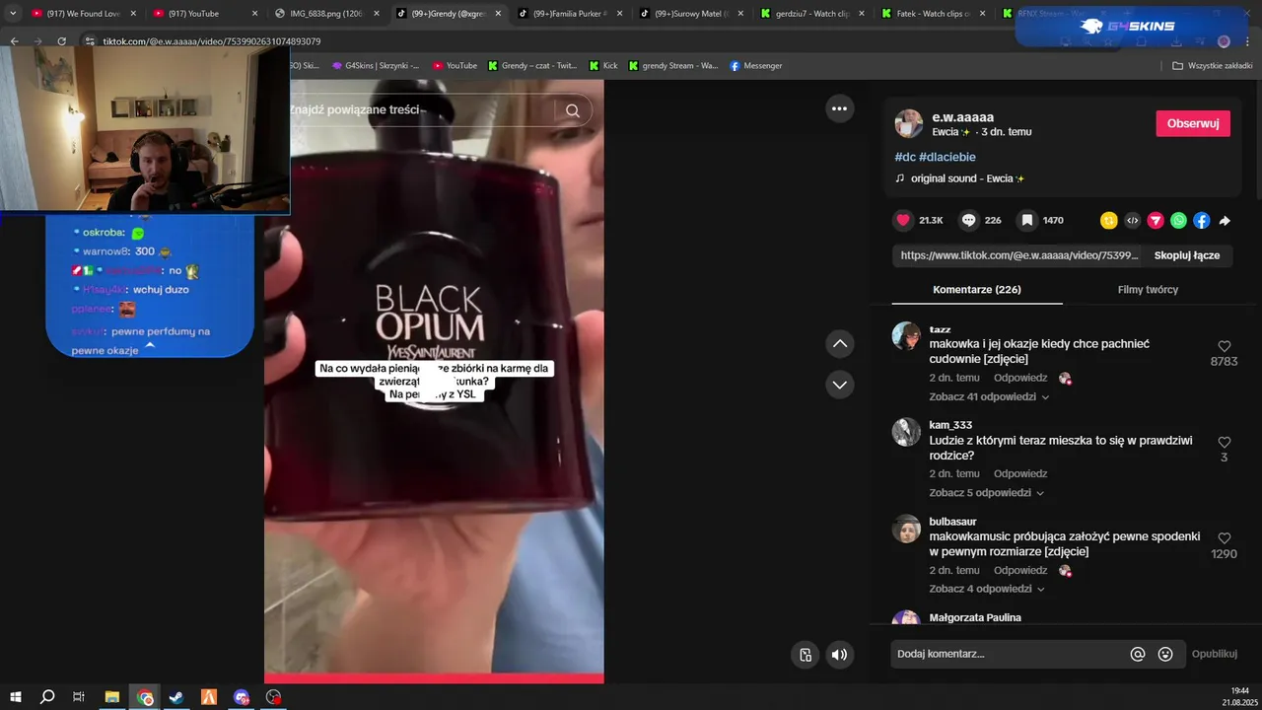Open Windows taskbar search
The width and height of the screenshot is (1262, 710).
(47, 697)
